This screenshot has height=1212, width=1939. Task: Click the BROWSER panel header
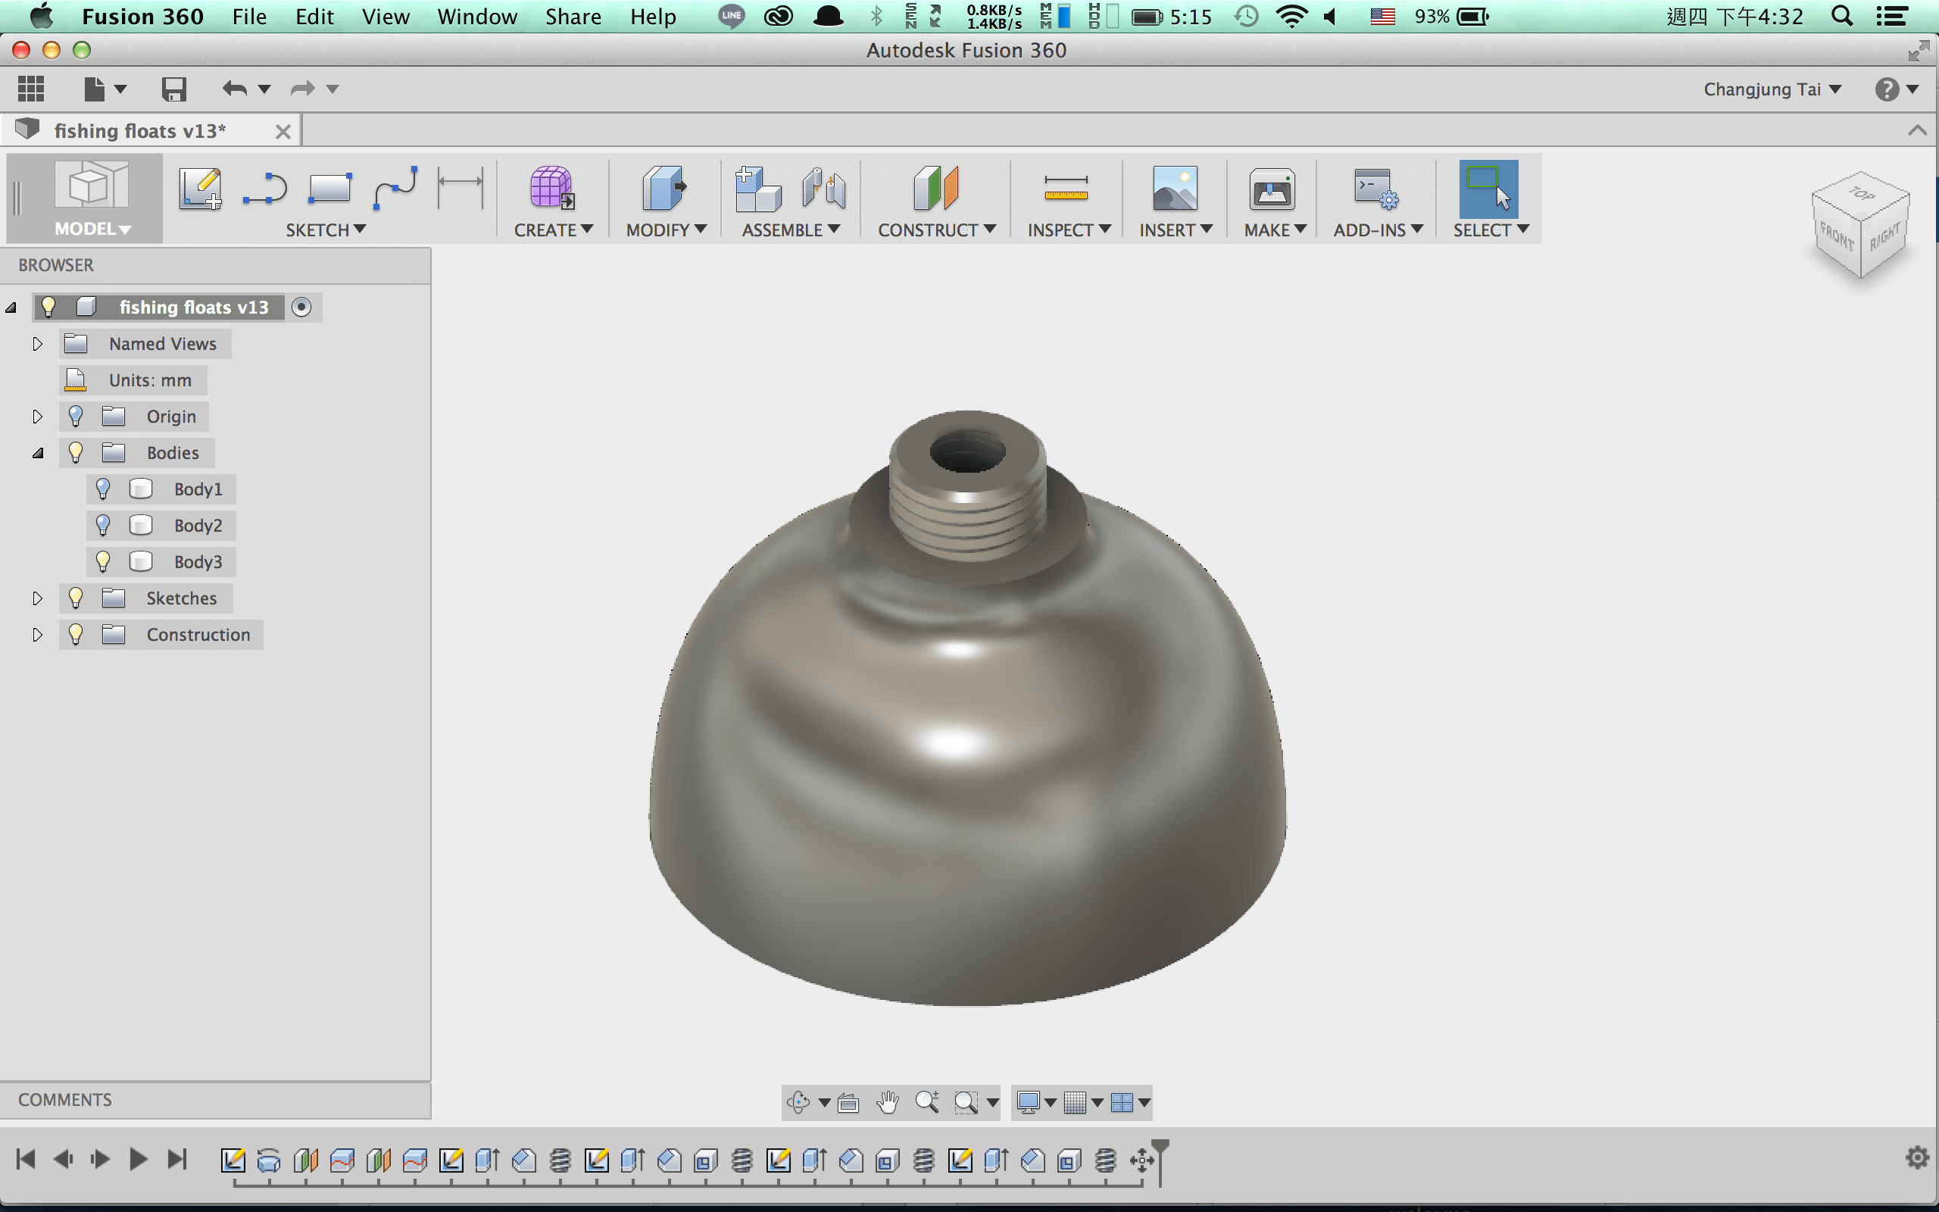click(x=215, y=265)
